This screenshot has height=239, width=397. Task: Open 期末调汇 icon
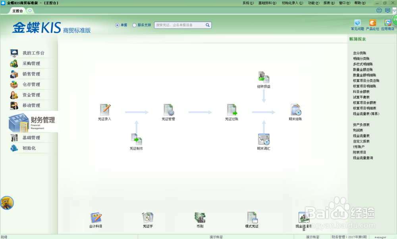click(x=264, y=139)
